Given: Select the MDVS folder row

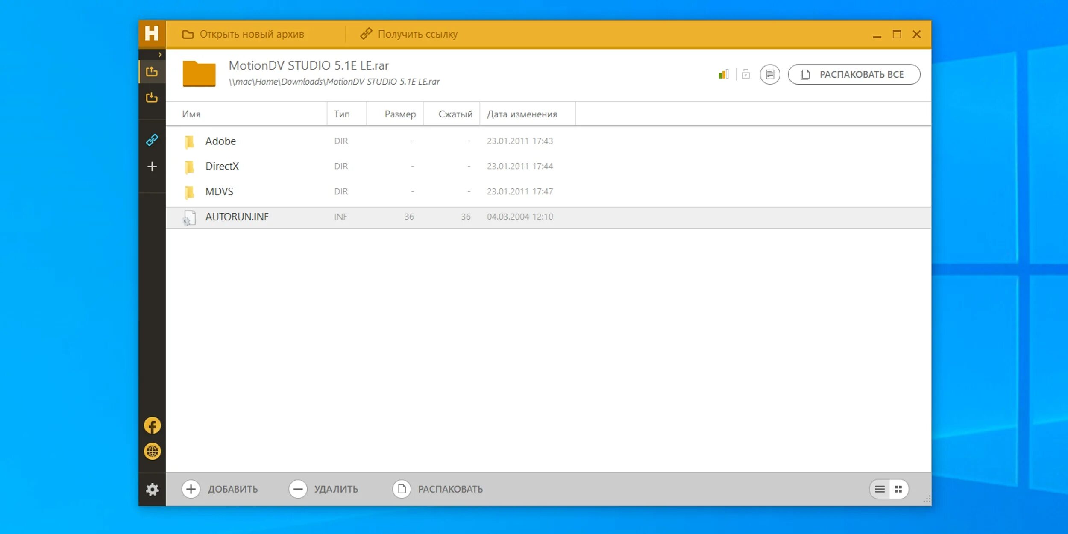Looking at the screenshot, I should tap(549, 191).
